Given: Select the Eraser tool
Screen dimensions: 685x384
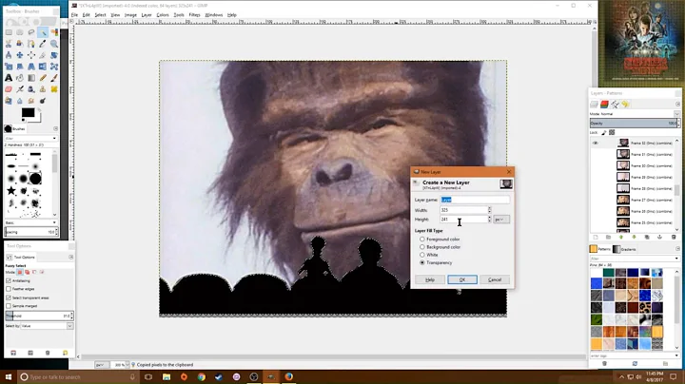Looking at the screenshot, I should click(9, 89).
